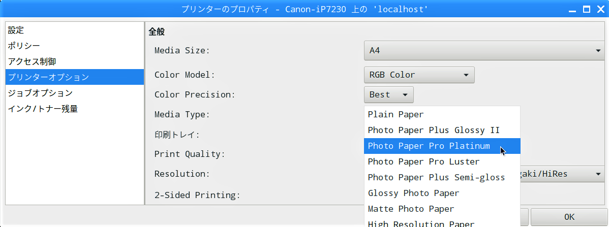This screenshot has width=609, height=227.
Task: Open the Color Model RGB Color dropdown
Action: click(x=419, y=75)
